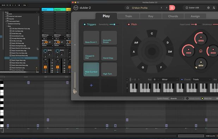Switch to the Key tab
218x139 pixels.
151,16
